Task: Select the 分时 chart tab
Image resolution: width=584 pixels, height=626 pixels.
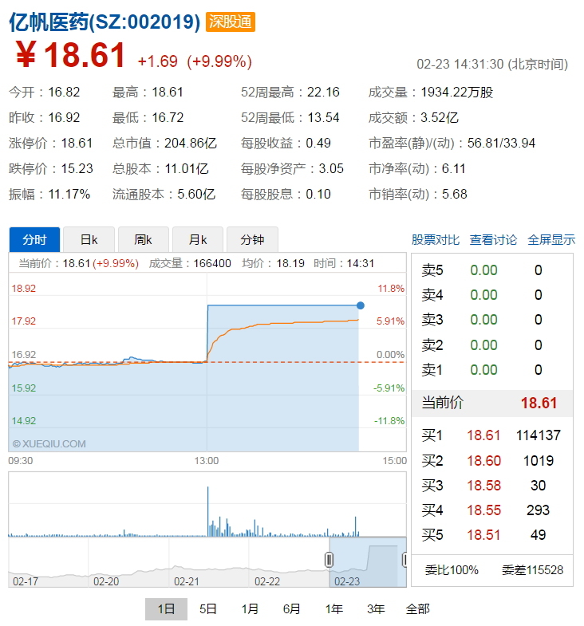Action: [x=34, y=239]
